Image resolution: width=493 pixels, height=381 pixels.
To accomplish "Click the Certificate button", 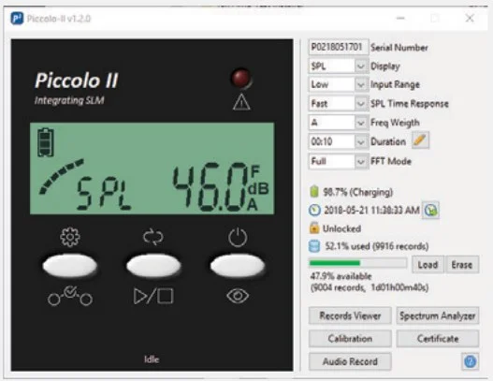I will pyautogui.click(x=438, y=339).
